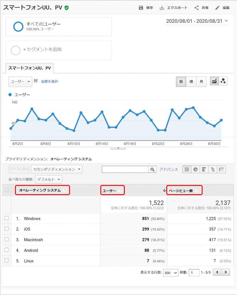Open the 500 rows-to-show dropdown
The height and width of the screenshot is (295, 237).
point(171,273)
